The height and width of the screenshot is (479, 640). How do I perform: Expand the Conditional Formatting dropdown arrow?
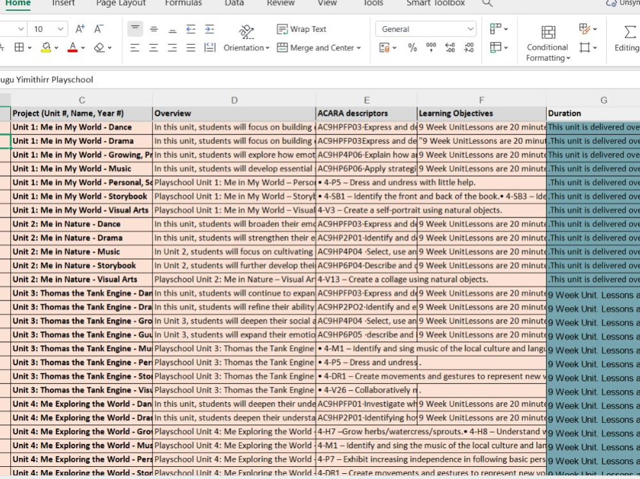pos(568,58)
